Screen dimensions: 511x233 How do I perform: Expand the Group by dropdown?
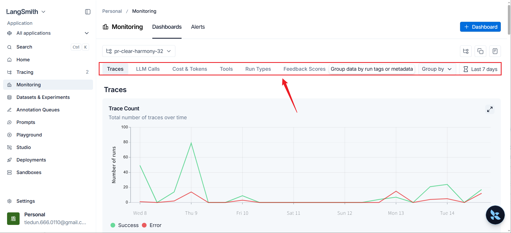(437, 69)
